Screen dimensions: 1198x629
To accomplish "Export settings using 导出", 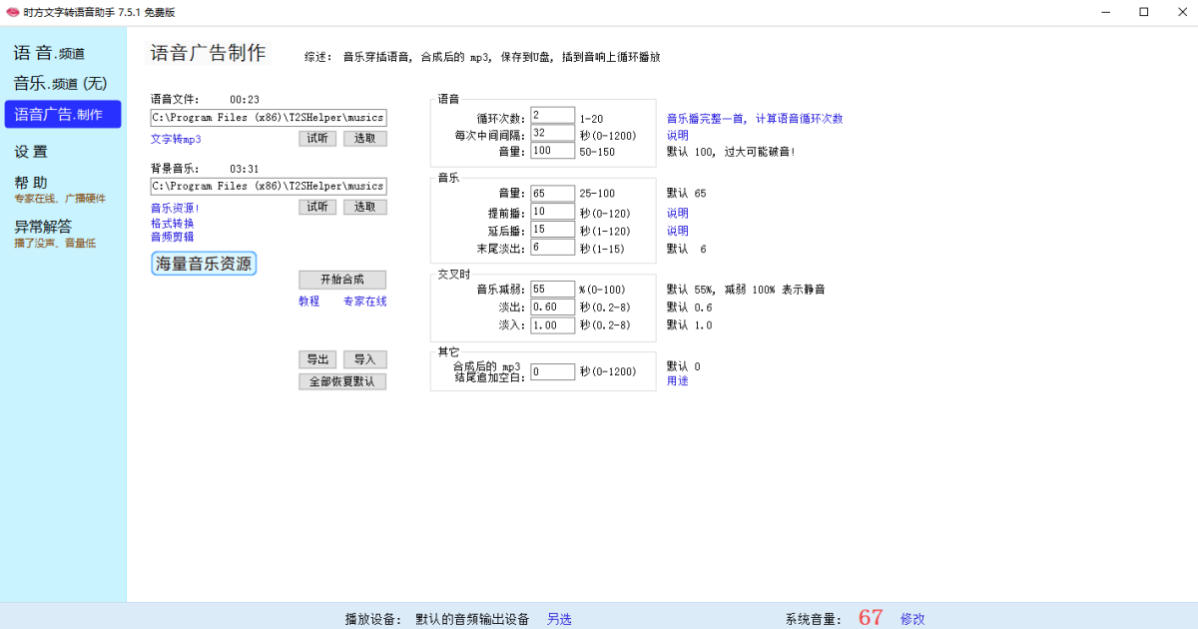I will point(317,358).
